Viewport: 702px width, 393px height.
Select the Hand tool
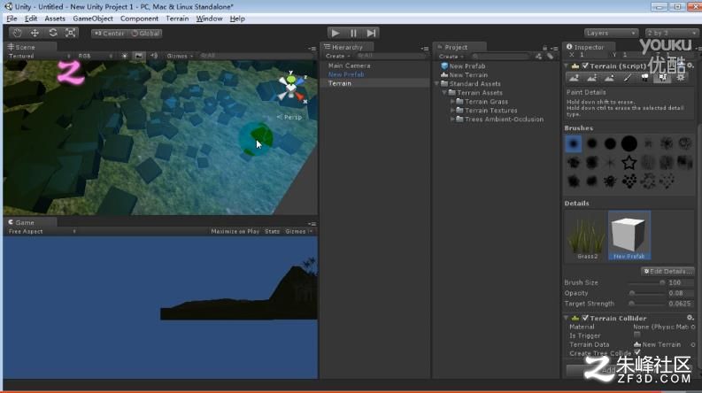17,33
